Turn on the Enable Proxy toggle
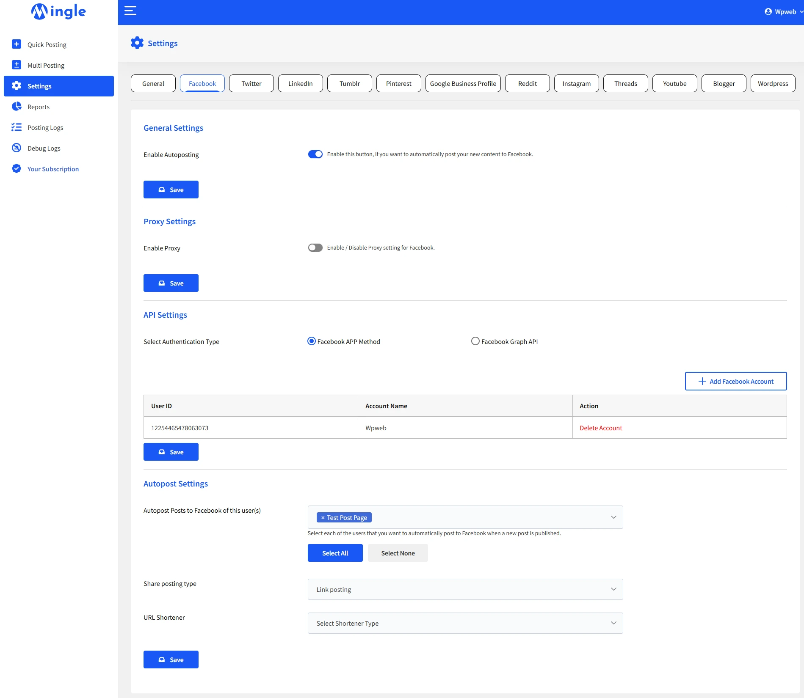 click(315, 248)
